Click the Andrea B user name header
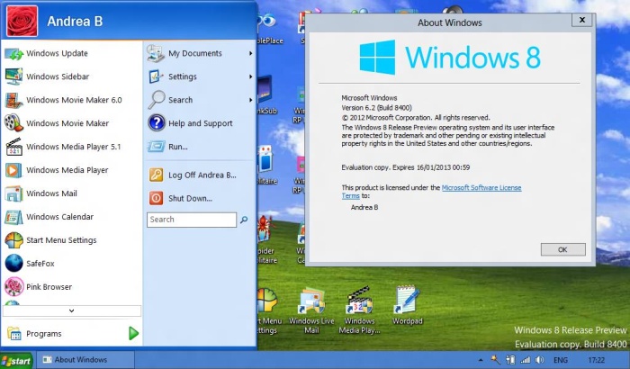Image resolution: width=630 pixels, height=369 pixels. pyautogui.click(x=75, y=22)
